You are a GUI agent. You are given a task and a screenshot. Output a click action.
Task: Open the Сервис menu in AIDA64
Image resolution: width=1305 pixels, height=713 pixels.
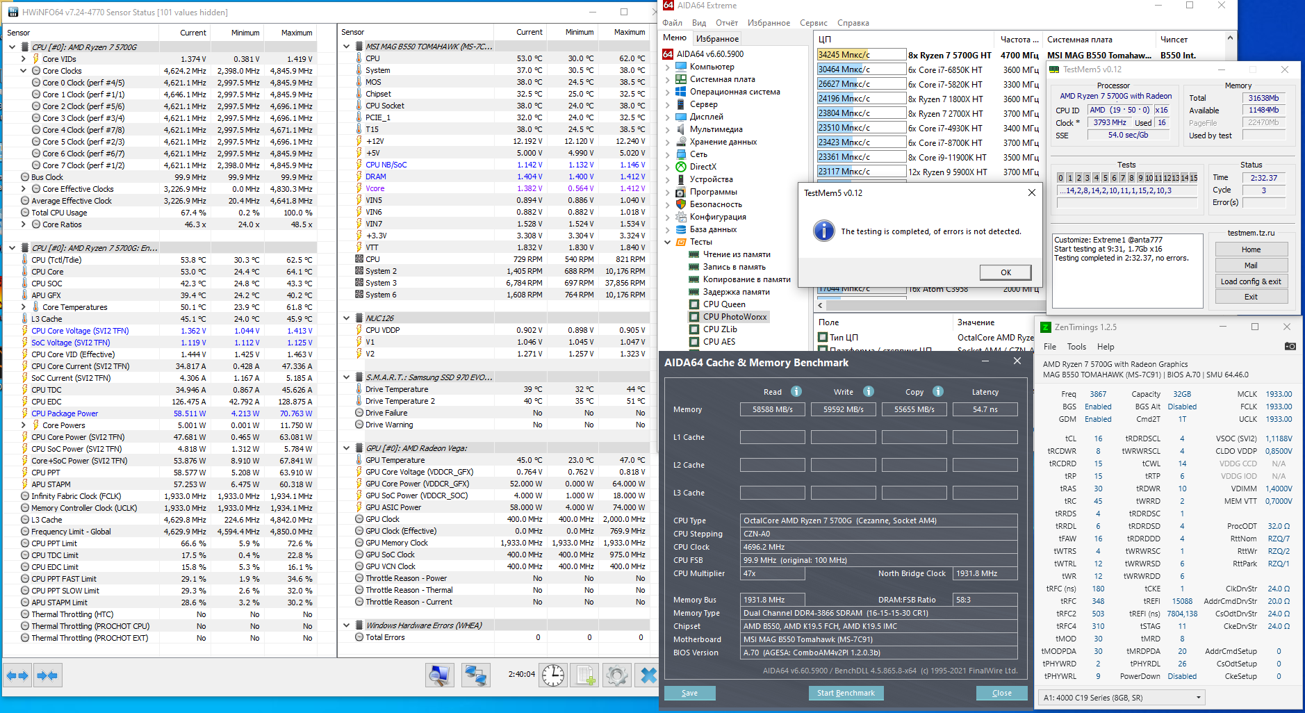click(813, 23)
